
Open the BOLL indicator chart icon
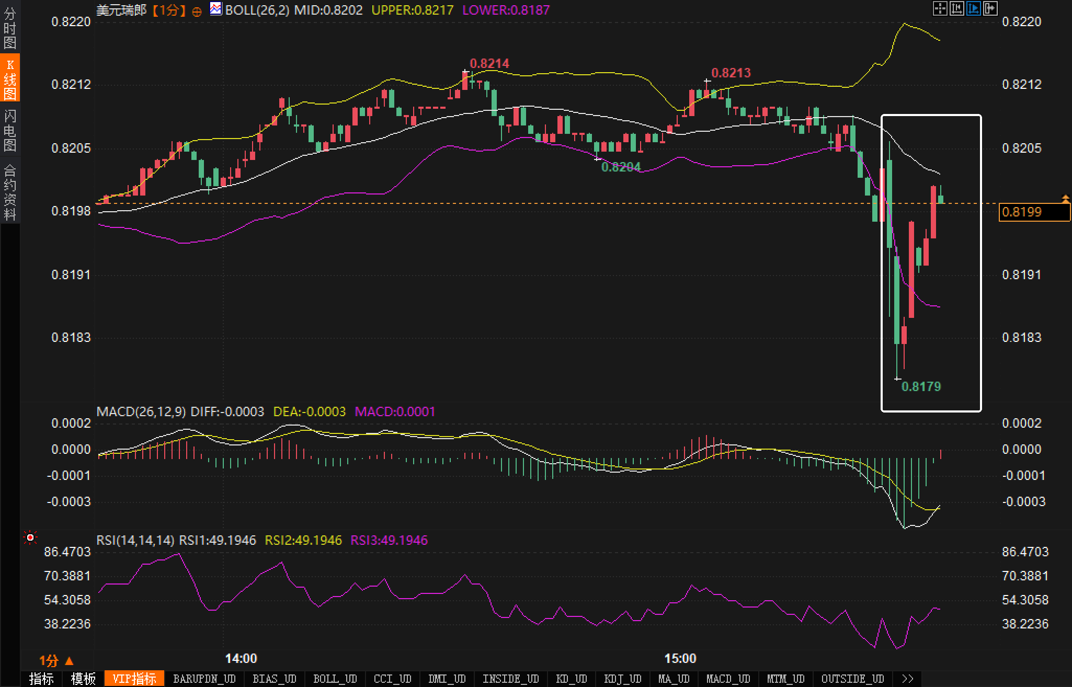[215, 9]
